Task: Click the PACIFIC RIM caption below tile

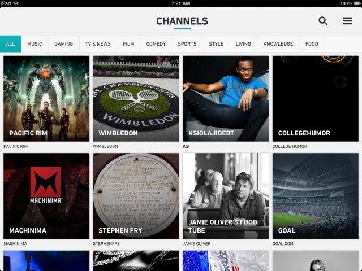Action: click(x=16, y=146)
